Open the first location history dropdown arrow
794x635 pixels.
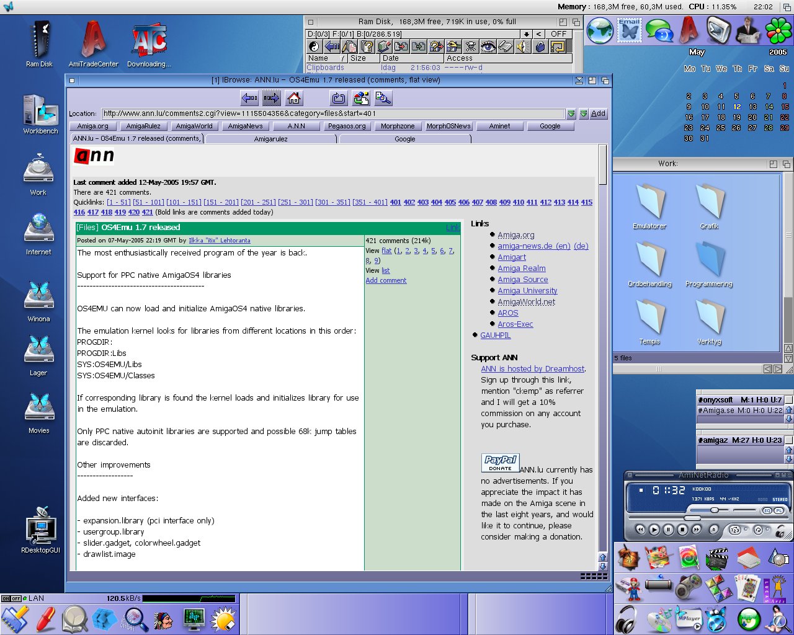[x=571, y=113]
